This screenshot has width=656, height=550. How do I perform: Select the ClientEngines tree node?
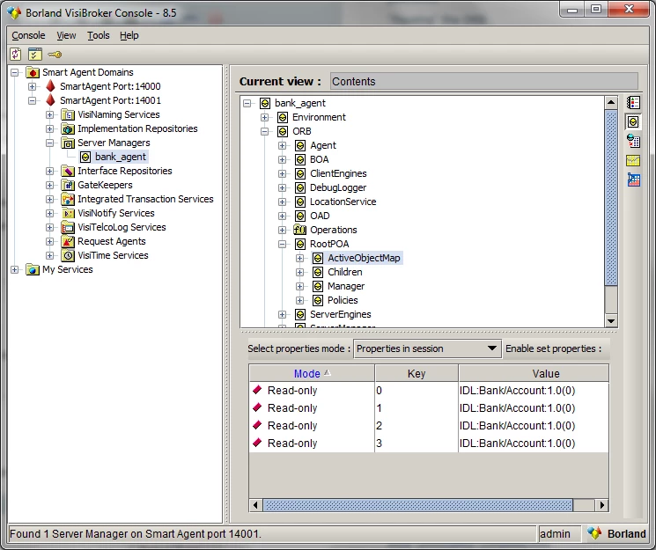click(338, 173)
